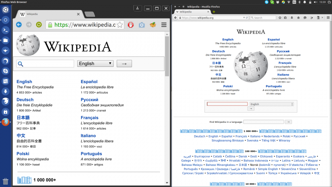The width and height of the screenshot is (332, 187).
Task: Open Firefox's downloads arrow icon
Action: pyautogui.click(x=292, y=18)
